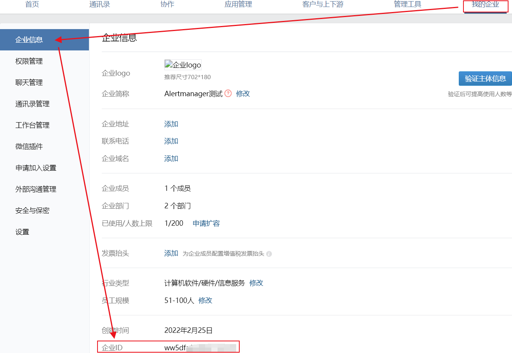Open the 客户与上下游 tab
This screenshot has width=512, height=353.
[323, 4]
